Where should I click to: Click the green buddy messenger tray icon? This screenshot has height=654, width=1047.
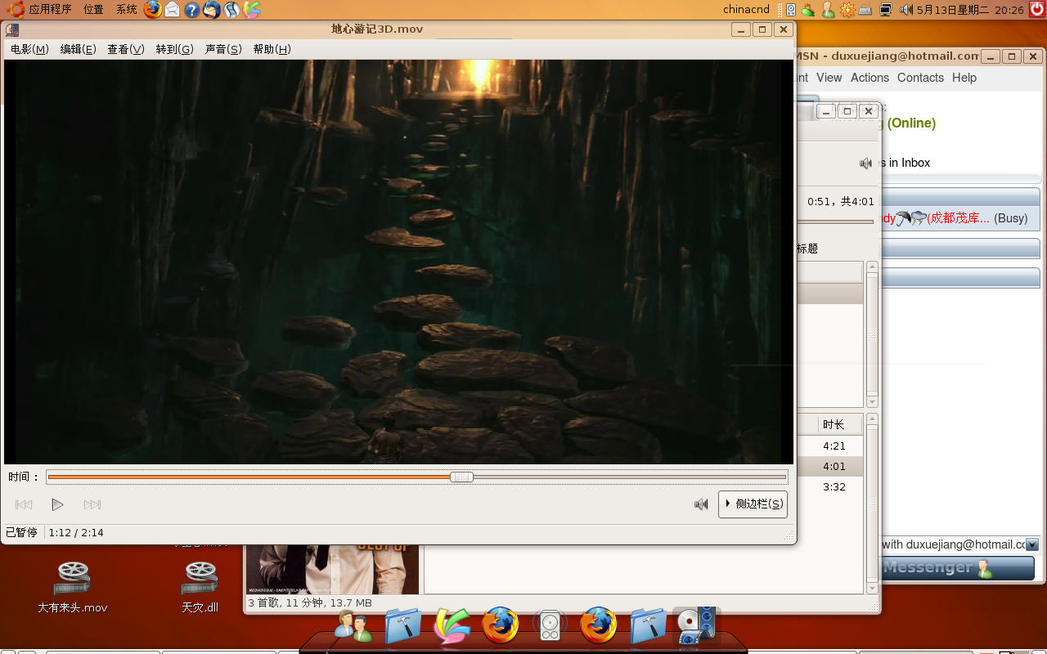pos(809,10)
